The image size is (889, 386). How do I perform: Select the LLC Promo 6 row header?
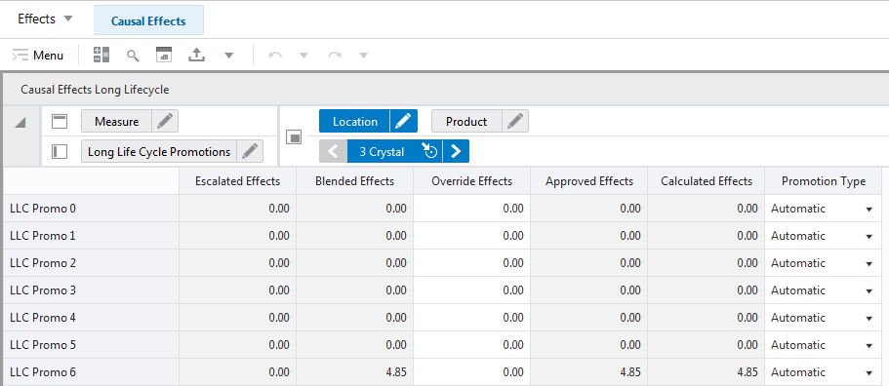click(x=91, y=371)
